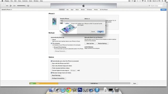
Task: Open the Apple menu
Action: pyautogui.click(x=2, y=1)
